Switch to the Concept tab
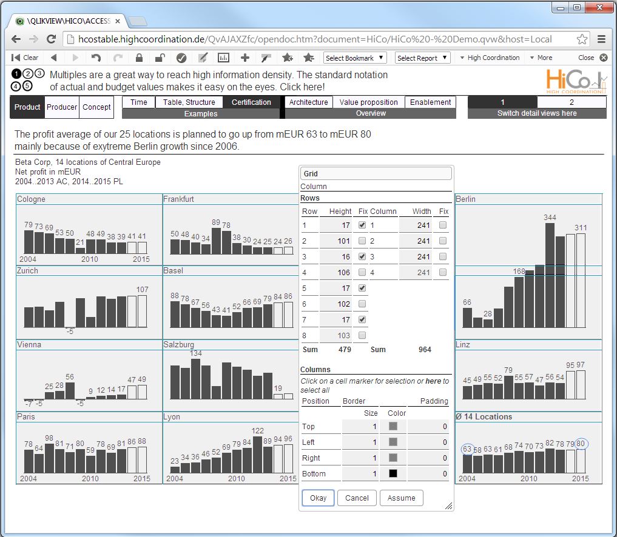617x537 pixels. point(96,107)
